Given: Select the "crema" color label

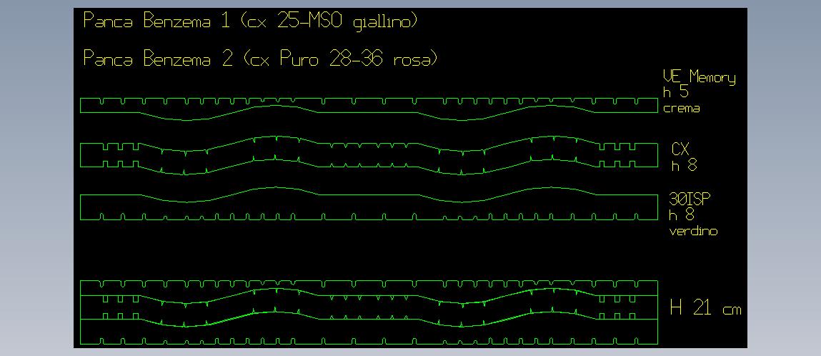Looking at the screenshot, I should (681, 109).
